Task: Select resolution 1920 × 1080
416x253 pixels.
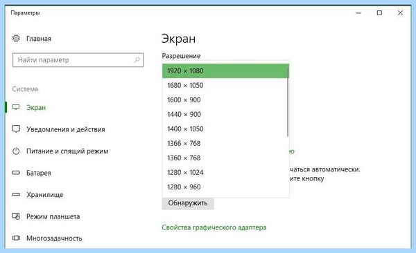Action: point(225,71)
